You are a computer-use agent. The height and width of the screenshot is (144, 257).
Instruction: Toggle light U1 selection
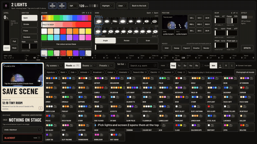52,6
